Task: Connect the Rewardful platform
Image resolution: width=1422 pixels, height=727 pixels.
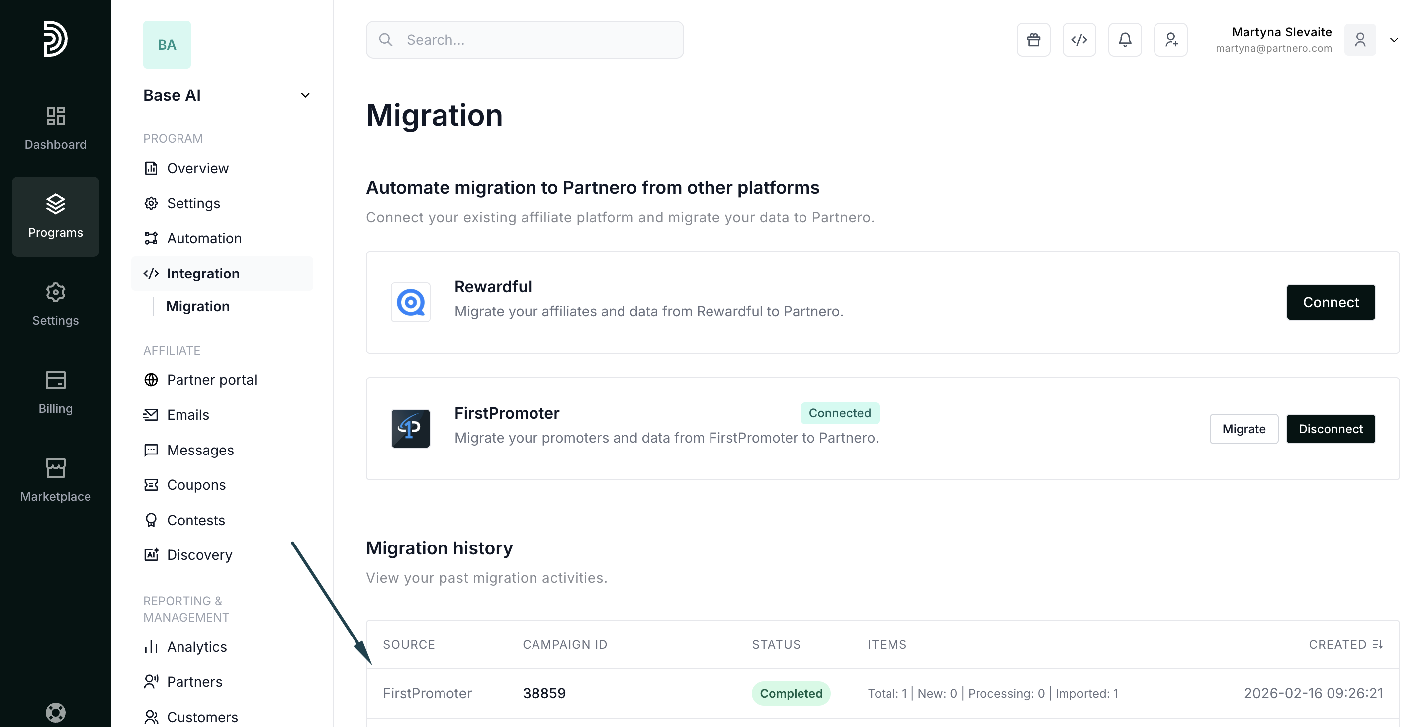Action: point(1331,302)
